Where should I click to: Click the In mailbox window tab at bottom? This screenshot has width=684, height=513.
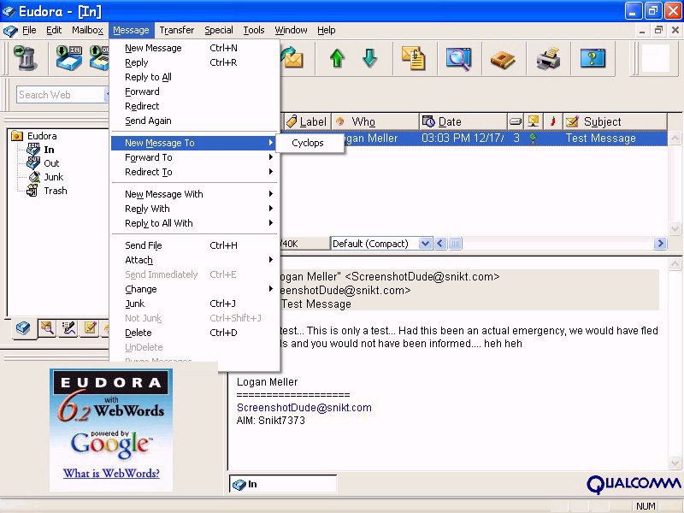[x=283, y=484]
